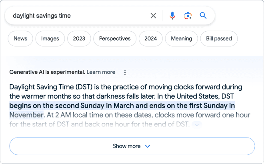Screen dimensions: 264x164
Task: Click the magnifying glass search icon
Action: [x=203, y=16]
